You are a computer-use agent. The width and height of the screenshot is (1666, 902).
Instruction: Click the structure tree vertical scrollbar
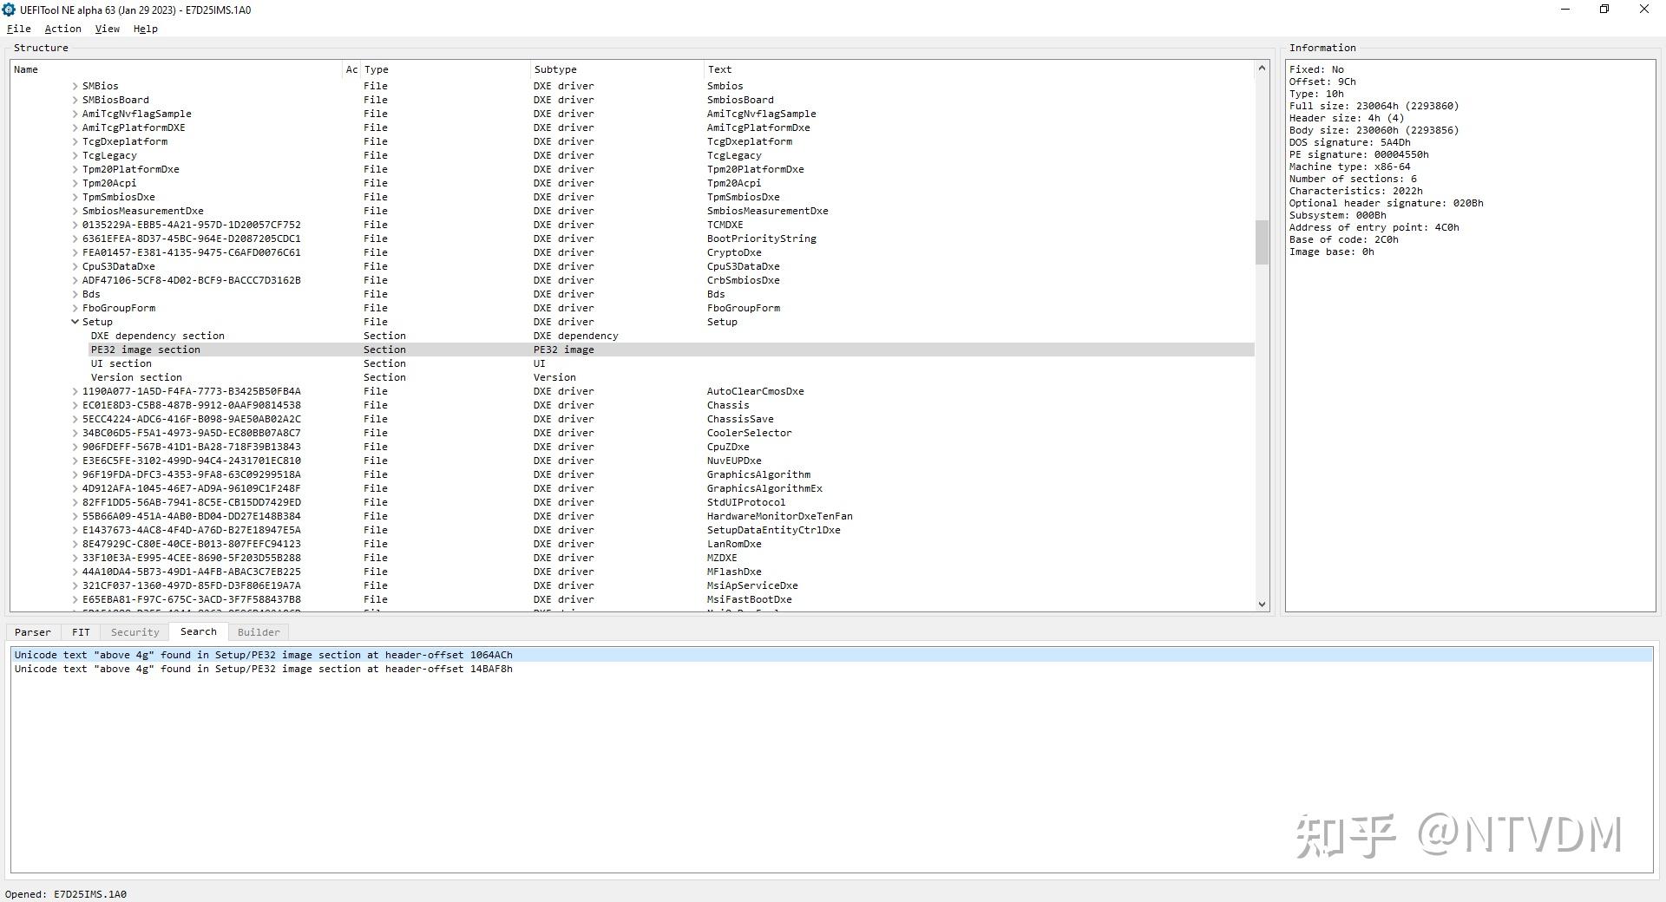click(1263, 243)
